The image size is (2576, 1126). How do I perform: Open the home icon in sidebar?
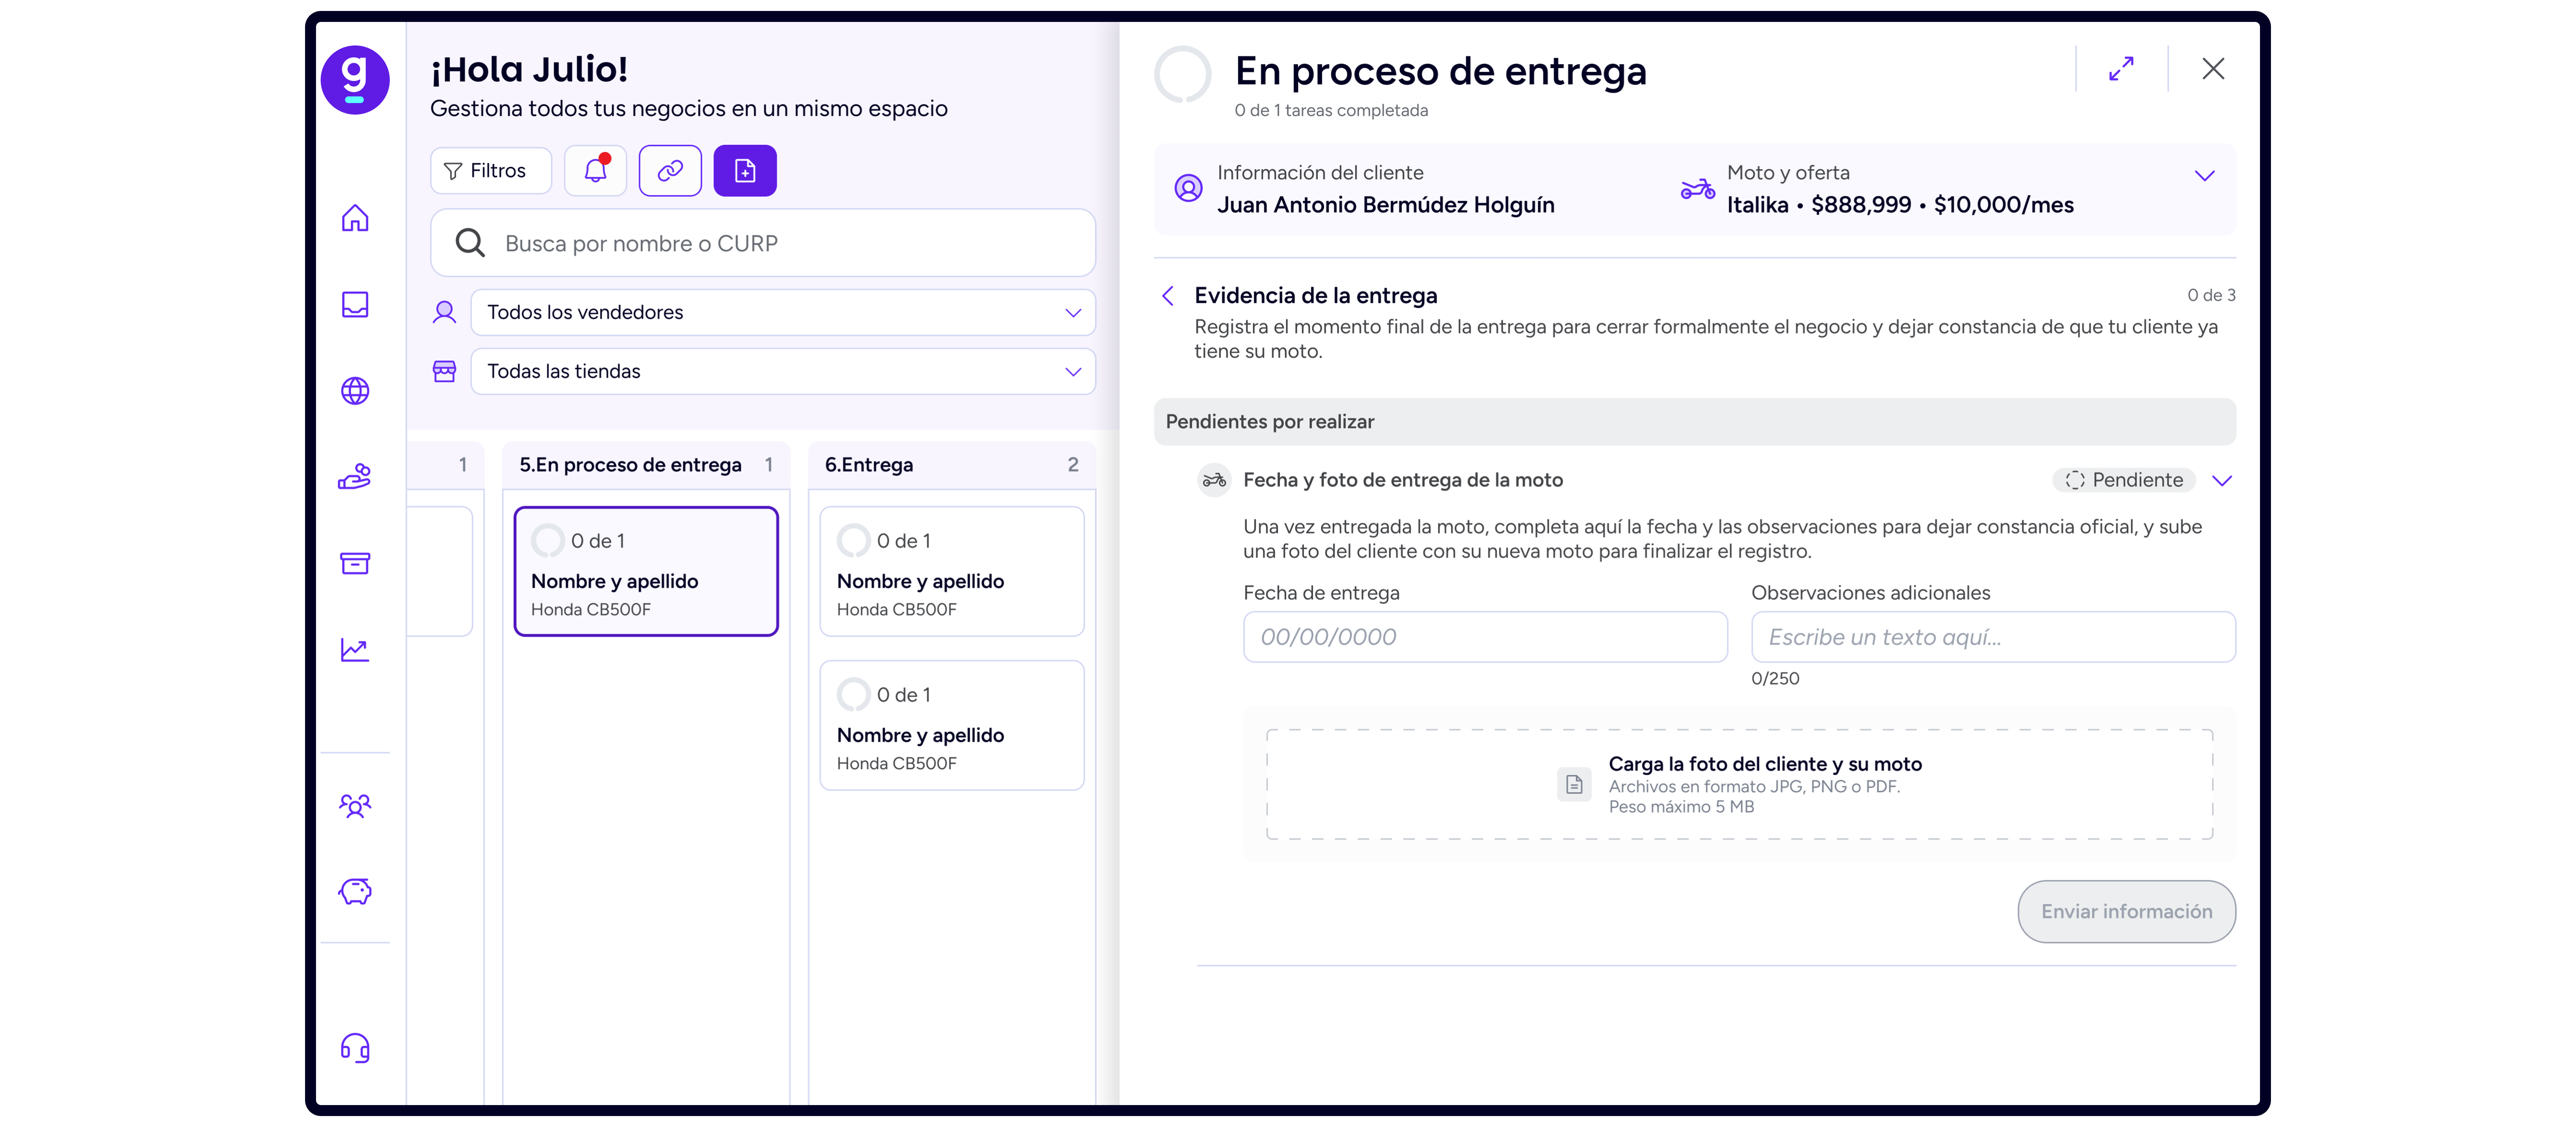point(355,218)
